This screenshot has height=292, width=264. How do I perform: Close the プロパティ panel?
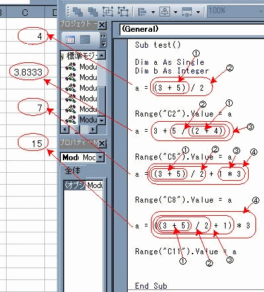[x=102, y=144]
